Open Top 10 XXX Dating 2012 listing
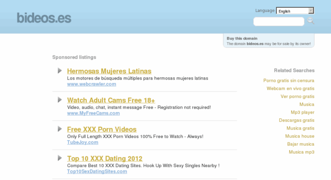Screen dimensions: 331x180 click(105, 158)
